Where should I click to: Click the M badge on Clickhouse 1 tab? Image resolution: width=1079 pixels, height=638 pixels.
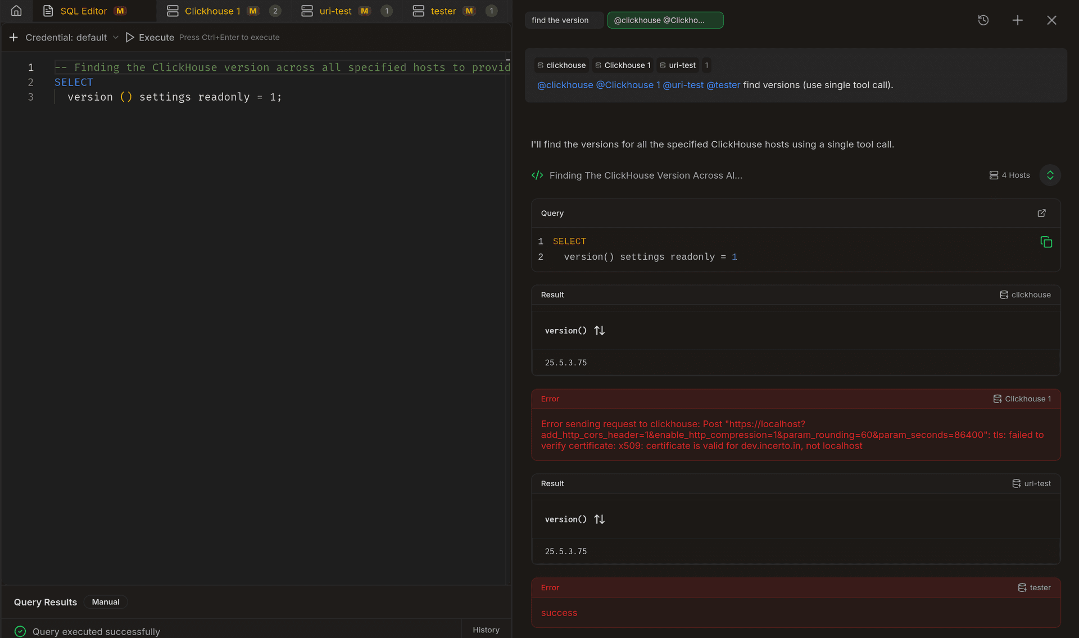(x=253, y=11)
